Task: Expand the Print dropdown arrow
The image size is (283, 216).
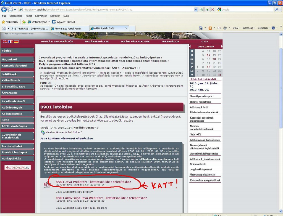Action: click(x=229, y=28)
